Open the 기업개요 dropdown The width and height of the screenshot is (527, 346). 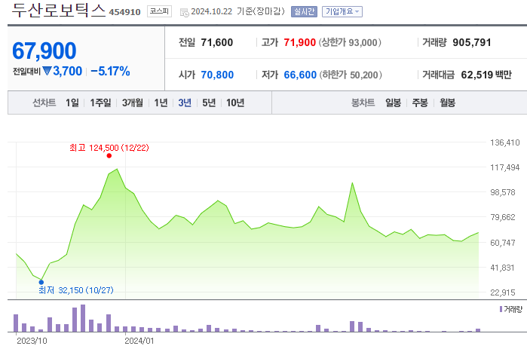[342, 12]
